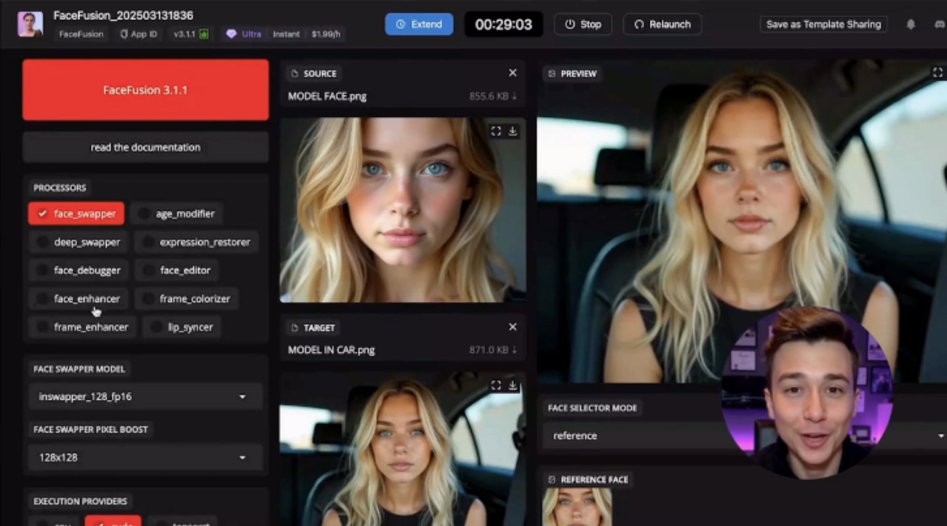This screenshot has width=947, height=526.
Task: Enable the face_enhancer processor
Action: click(43, 299)
